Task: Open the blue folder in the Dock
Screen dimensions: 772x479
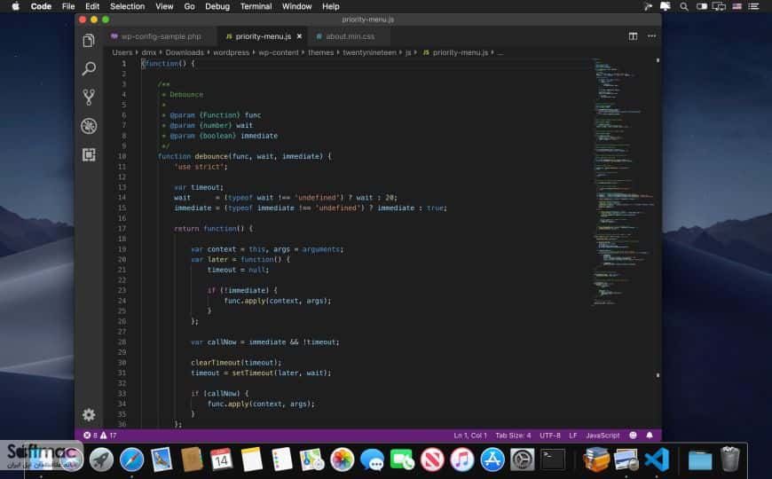Action: pyautogui.click(x=699, y=460)
